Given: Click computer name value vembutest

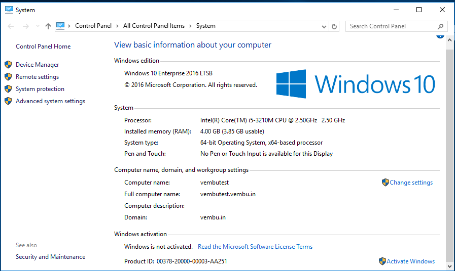Looking at the screenshot, I should pos(215,183).
